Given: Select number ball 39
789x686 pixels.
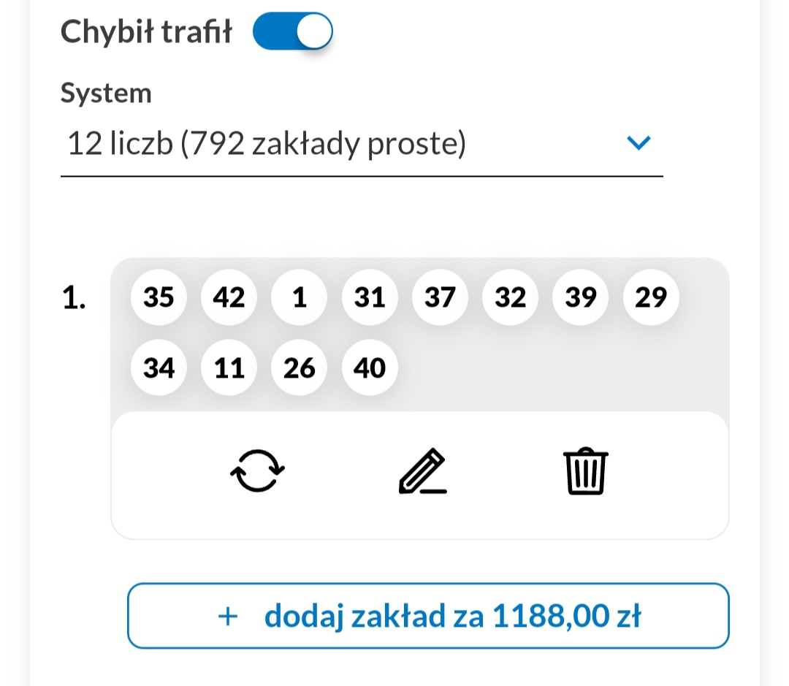Looking at the screenshot, I should point(581,298).
